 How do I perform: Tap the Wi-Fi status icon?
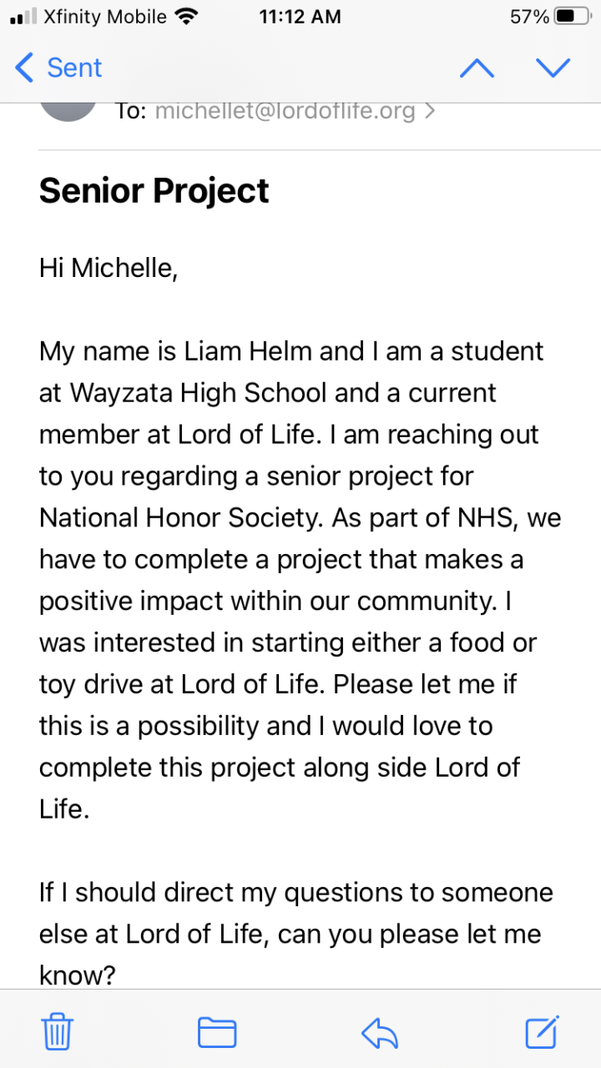187,17
